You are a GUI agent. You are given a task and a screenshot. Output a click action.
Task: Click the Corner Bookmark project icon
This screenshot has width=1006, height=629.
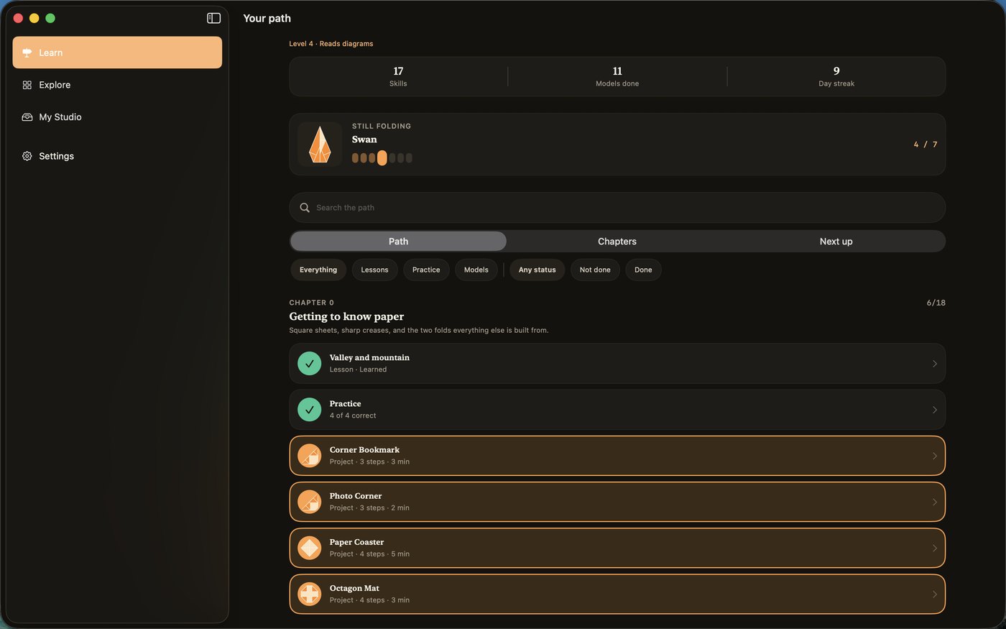coord(310,456)
